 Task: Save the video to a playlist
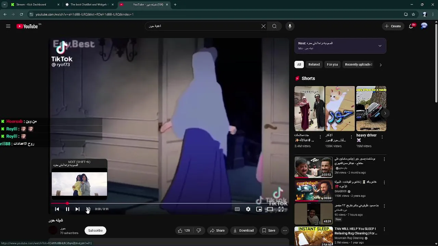[x=269, y=231]
